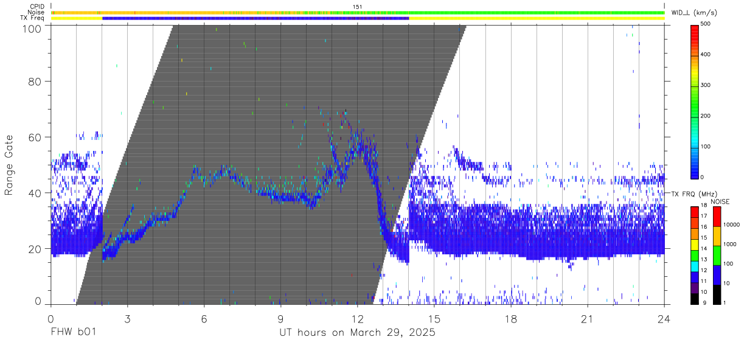The height and width of the screenshot is (345, 747).
Task: Click the UT hours on March 29, 2025 title
Action: coord(357,333)
